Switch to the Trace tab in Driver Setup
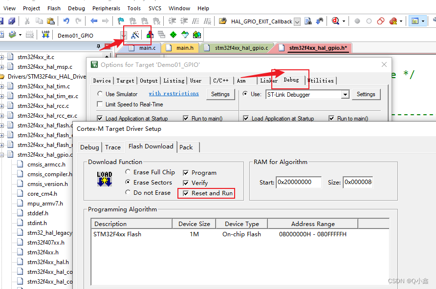The width and height of the screenshot is (436, 289). click(x=113, y=147)
